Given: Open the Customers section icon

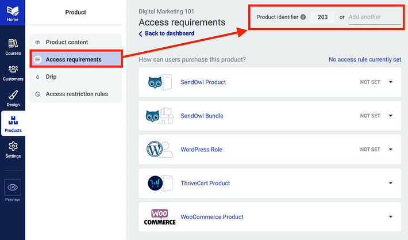Looking at the screenshot, I should tap(13, 69).
